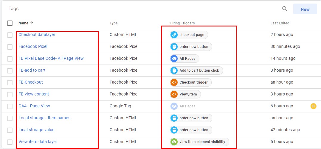The width and height of the screenshot is (321, 149).
Task: Click the link icon of checkout page trigger
Action: click(x=174, y=35)
